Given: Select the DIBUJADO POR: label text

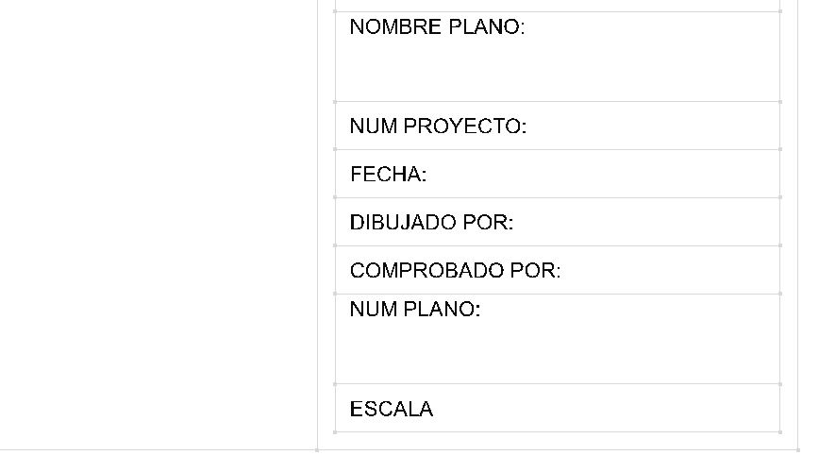Looking at the screenshot, I should (431, 222).
